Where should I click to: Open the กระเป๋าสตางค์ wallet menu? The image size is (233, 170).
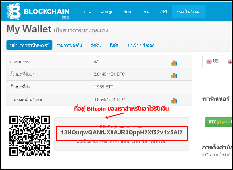point(189,11)
